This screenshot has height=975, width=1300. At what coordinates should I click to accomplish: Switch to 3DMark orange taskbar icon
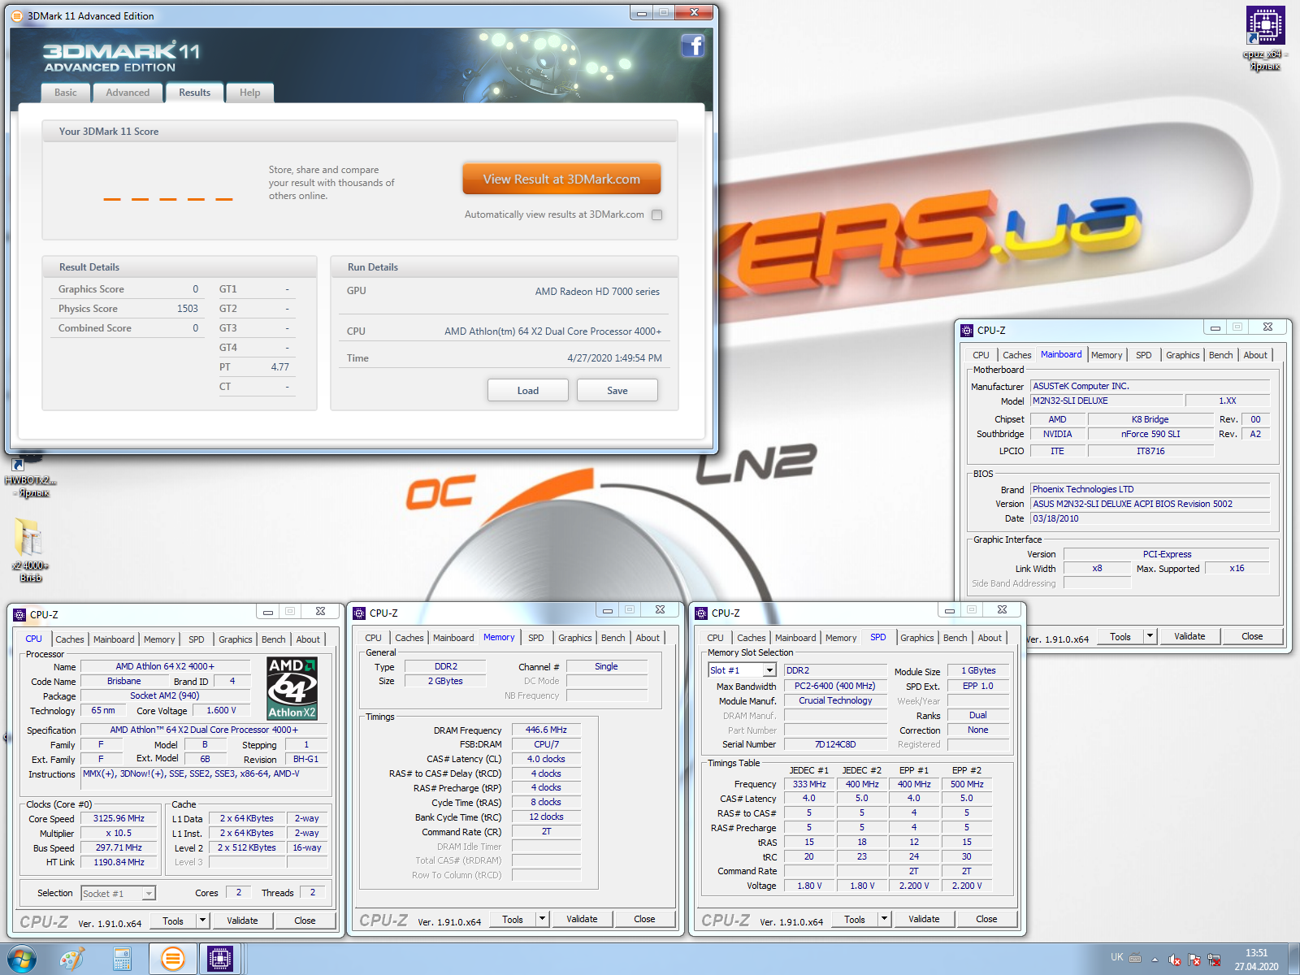click(172, 960)
